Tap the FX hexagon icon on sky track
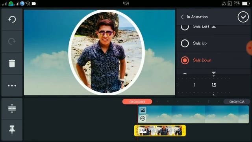Screen dimensions: 252x142 pos(143,119)
